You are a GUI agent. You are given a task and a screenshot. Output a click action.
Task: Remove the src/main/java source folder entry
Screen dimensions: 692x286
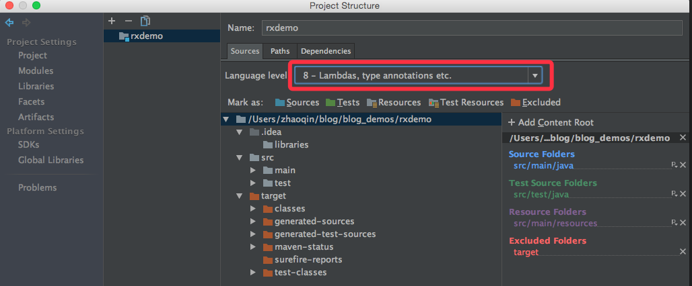[683, 164]
